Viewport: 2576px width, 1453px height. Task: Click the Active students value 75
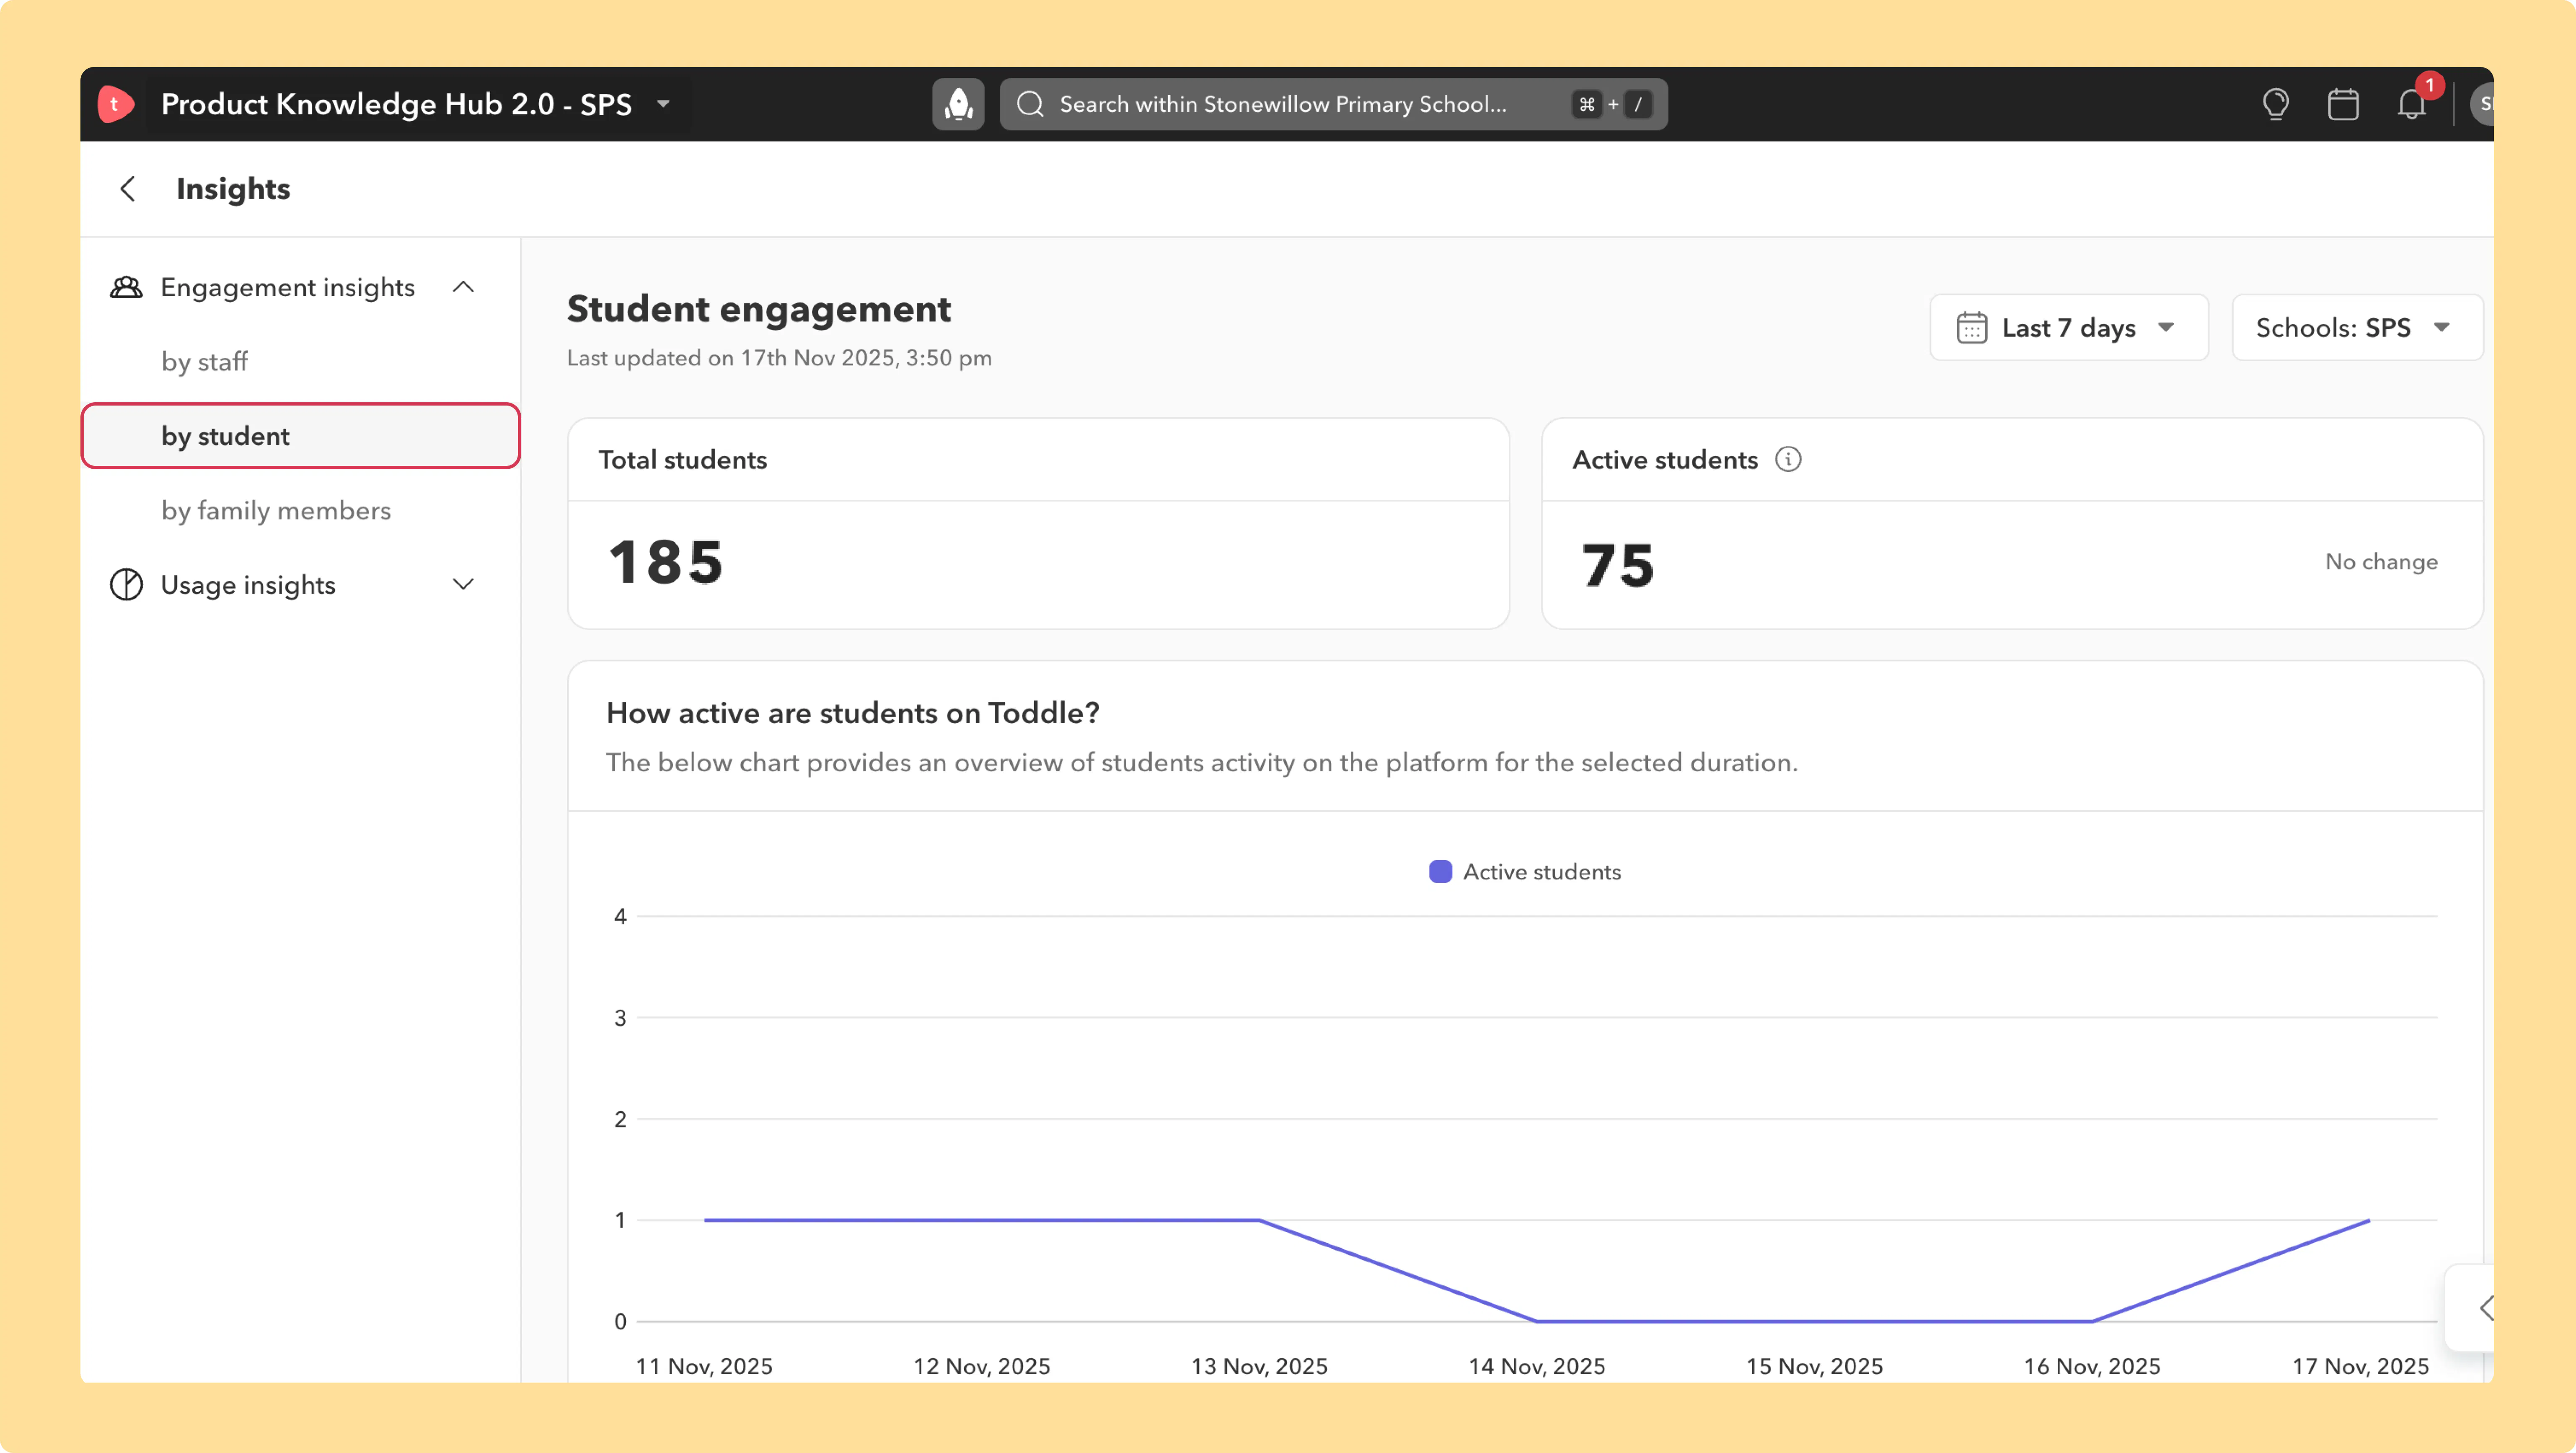[x=1618, y=566]
